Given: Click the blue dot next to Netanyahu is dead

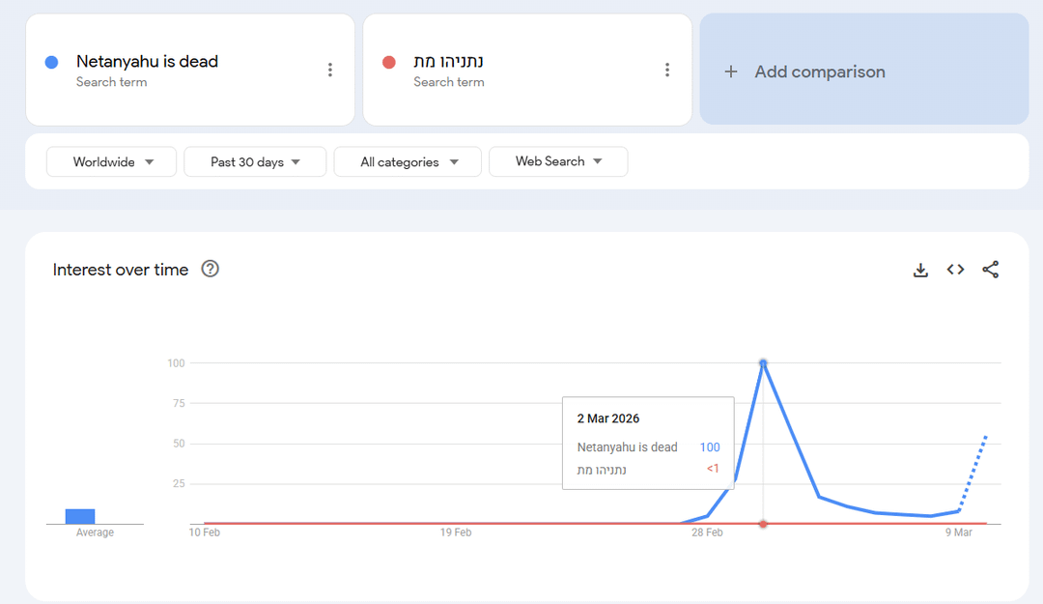Looking at the screenshot, I should tap(52, 63).
